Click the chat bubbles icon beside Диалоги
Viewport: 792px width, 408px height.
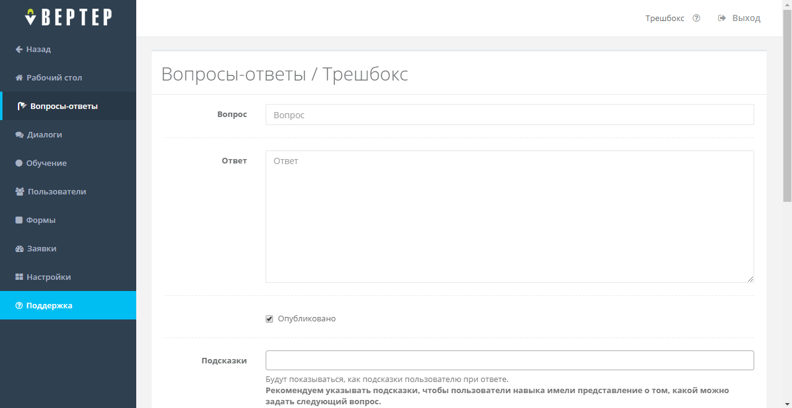point(19,135)
